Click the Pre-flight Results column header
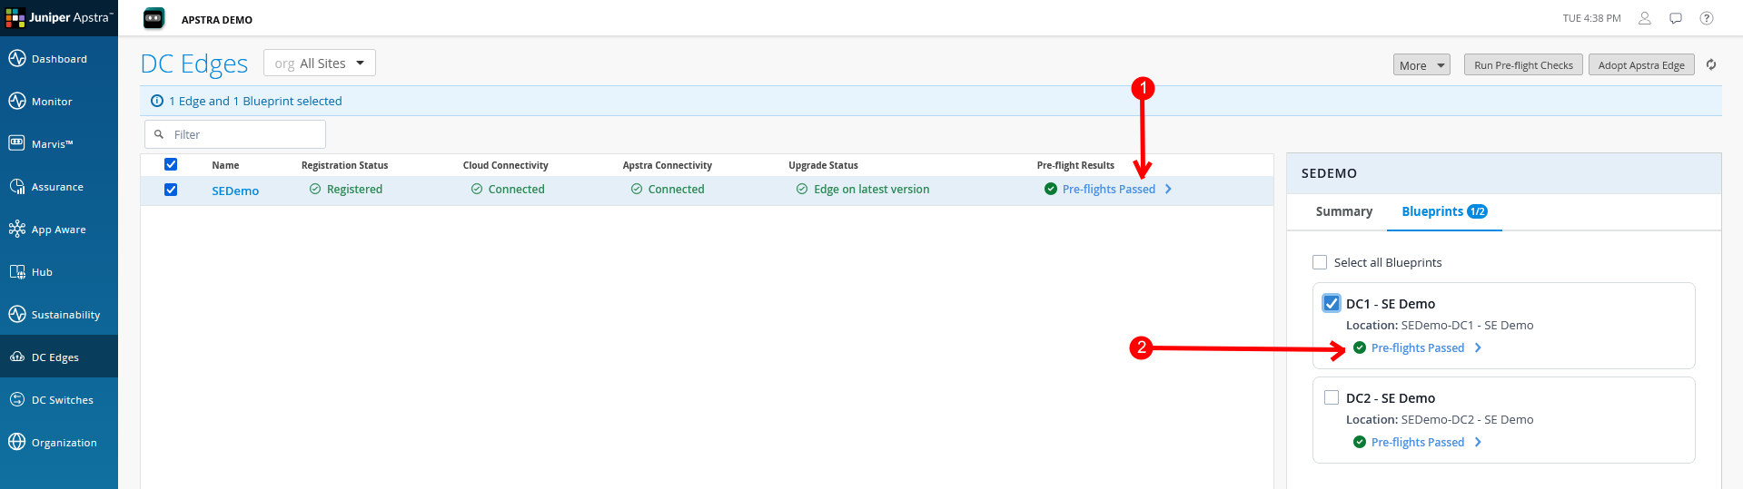Image resolution: width=1743 pixels, height=489 pixels. coord(1075,165)
